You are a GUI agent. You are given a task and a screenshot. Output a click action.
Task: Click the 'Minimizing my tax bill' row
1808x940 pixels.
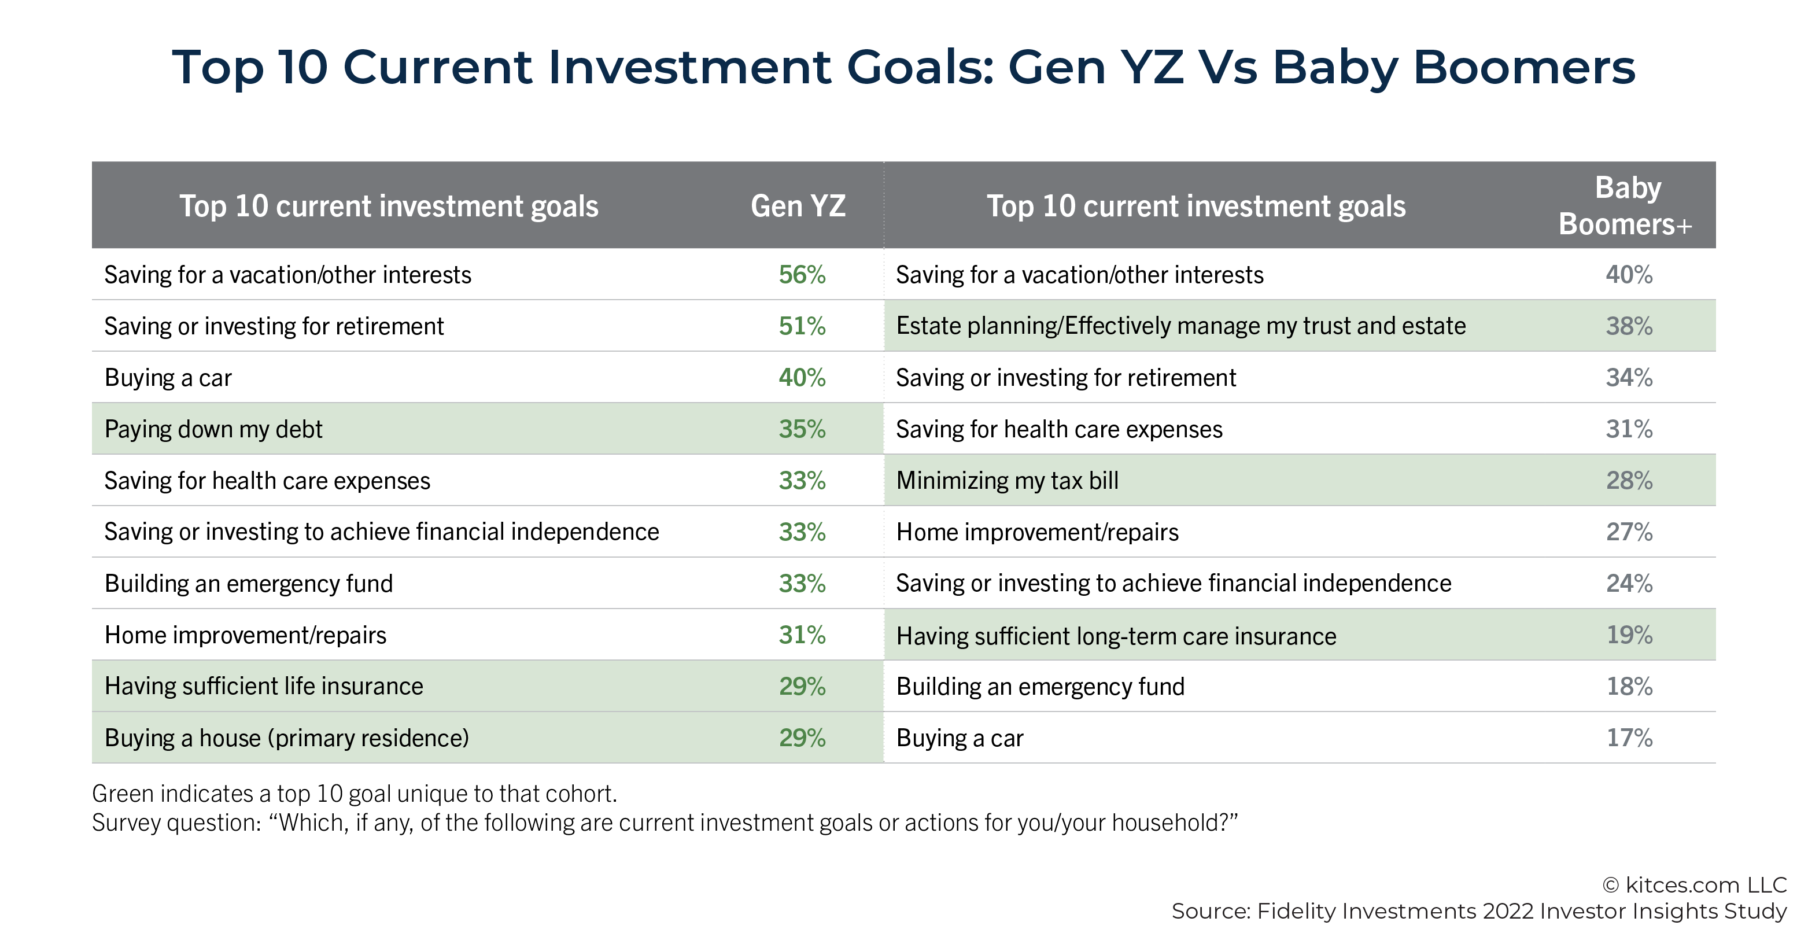[x=1300, y=480]
